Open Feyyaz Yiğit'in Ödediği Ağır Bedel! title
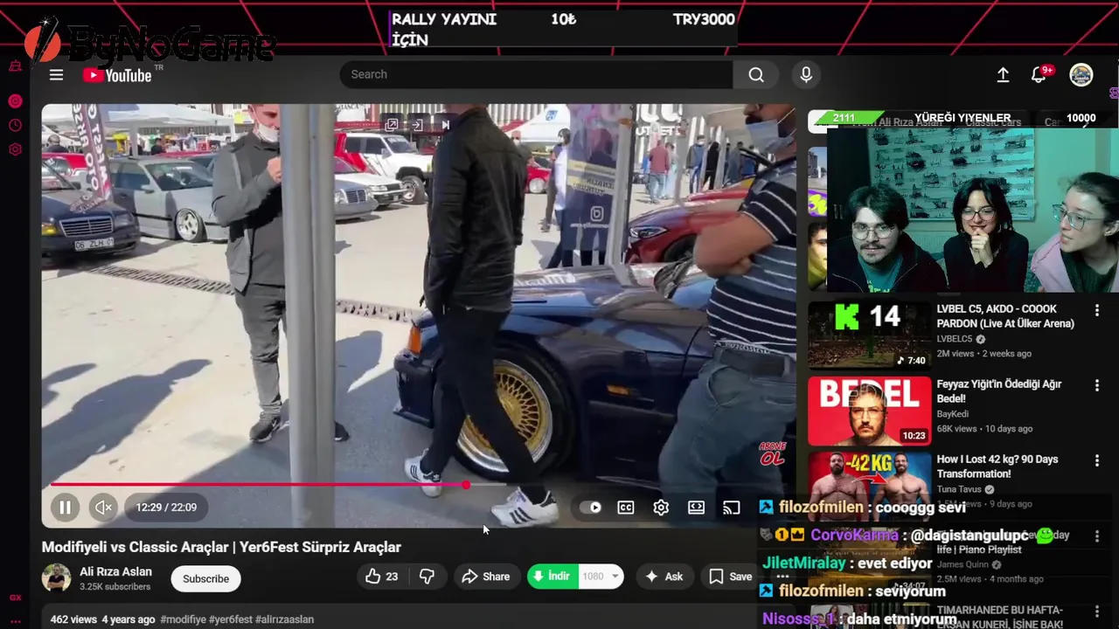This screenshot has height=629, width=1119. [998, 391]
